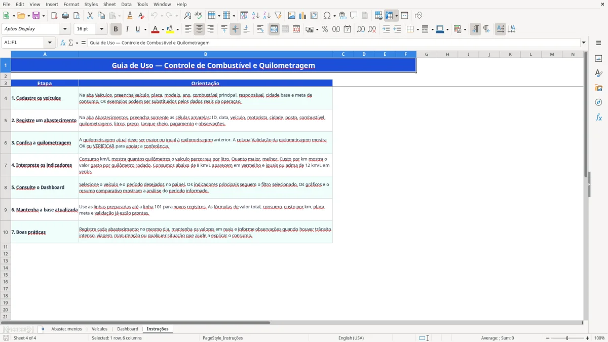Insert an image
Viewport: 608px width, 342px height.
[291, 16]
